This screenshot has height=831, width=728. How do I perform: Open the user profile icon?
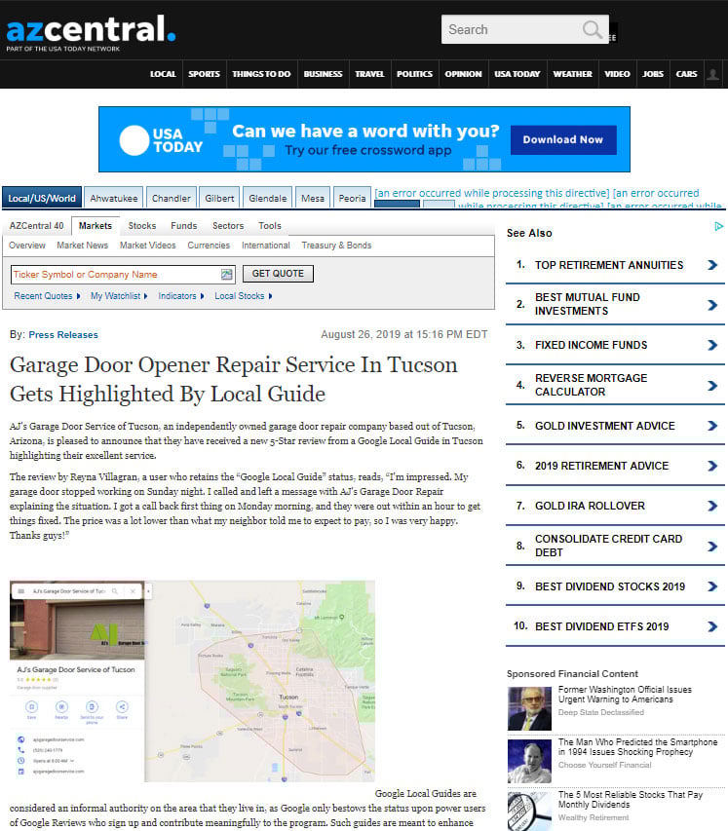713,74
